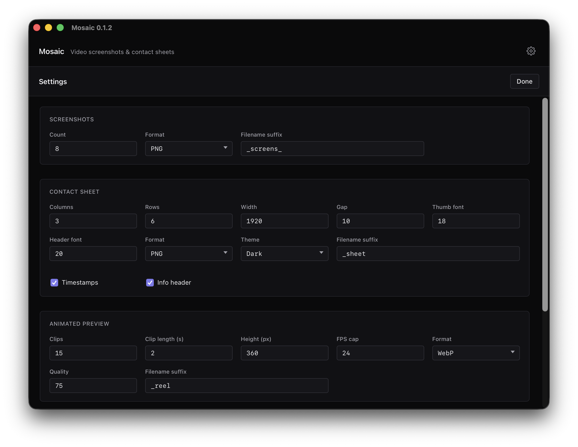Screen dimensions: 578x447
Task: Click the Mosaic app title text
Action: coord(51,51)
